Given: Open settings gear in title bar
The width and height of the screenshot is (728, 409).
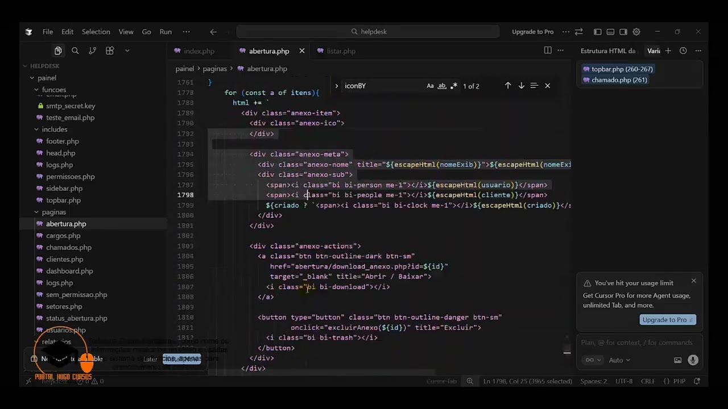Looking at the screenshot, I should (636, 32).
